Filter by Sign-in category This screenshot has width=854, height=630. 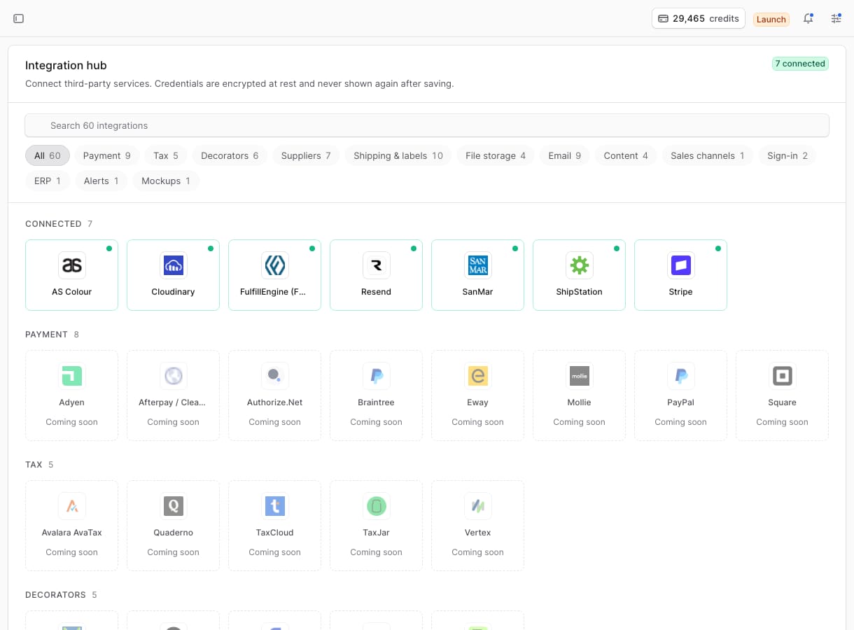click(787, 155)
